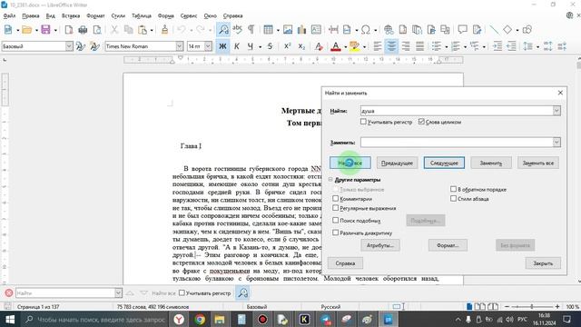Toggle Underline Ч icon

tap(251, 46)
